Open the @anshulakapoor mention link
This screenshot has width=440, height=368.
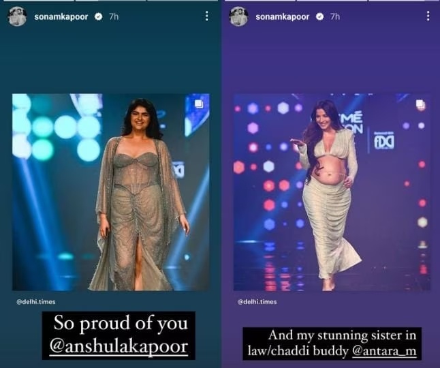pos(119,347)
